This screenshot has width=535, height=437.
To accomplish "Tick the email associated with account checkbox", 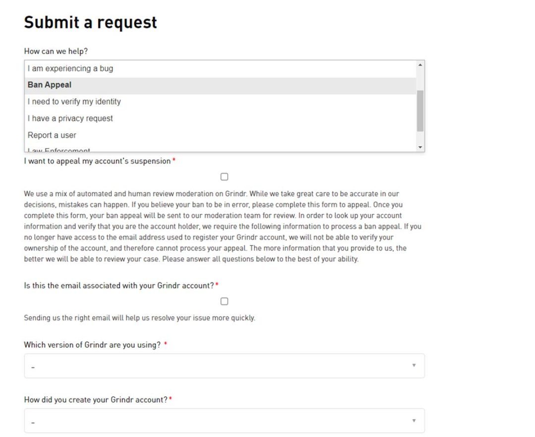I will (x=224, y=302).
